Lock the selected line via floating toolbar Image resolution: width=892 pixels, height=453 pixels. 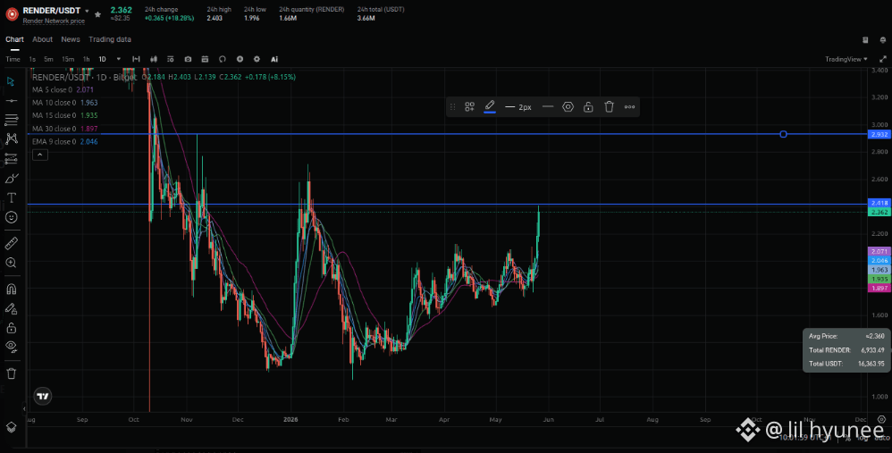point(588,107)
